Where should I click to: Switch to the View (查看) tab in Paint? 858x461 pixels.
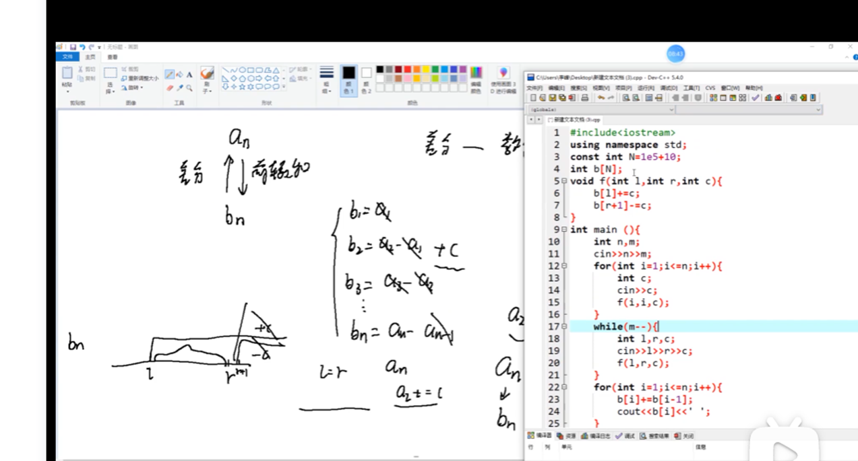tap(113, 57)
